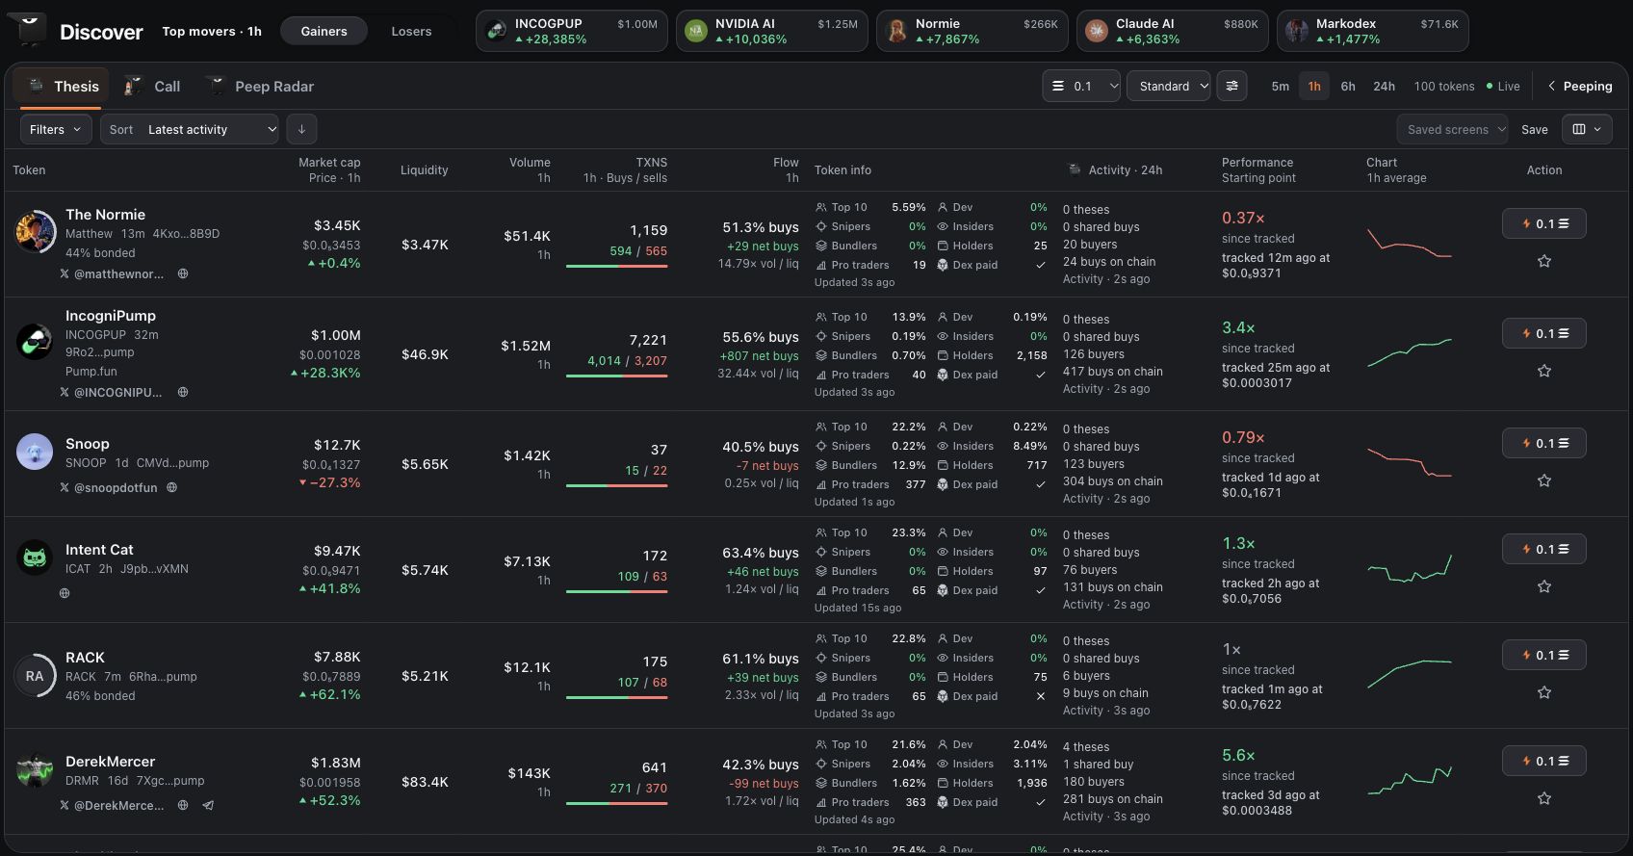Select the Gainers toggle

coord(324,31)
